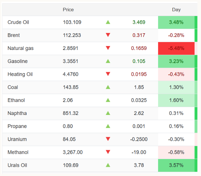Click the red down arrow for Brent
Image resolution: width=201 pixels, height=176 pixels.
[x=108, y=35]
